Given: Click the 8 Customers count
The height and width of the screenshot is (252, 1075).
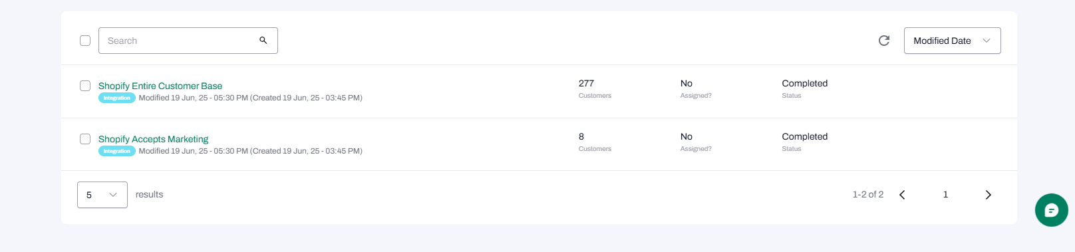Looking at the screenshot, I should point(581,136).
